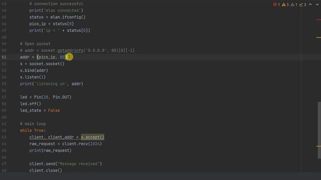Click 'pico_ip' variable on line 46
This screenshot has width=321, height=180.
(x=38, y=24)
